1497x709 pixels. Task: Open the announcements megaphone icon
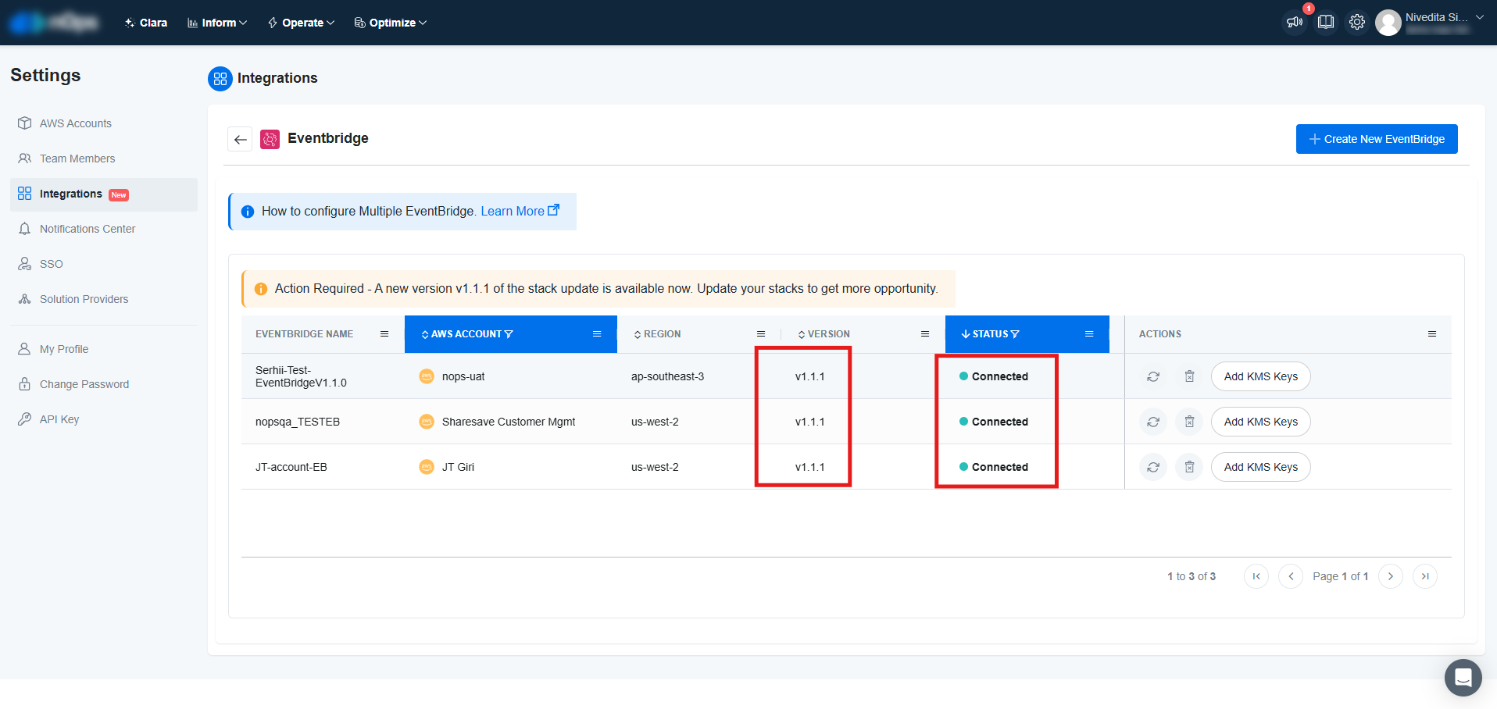pos(1295,22)
